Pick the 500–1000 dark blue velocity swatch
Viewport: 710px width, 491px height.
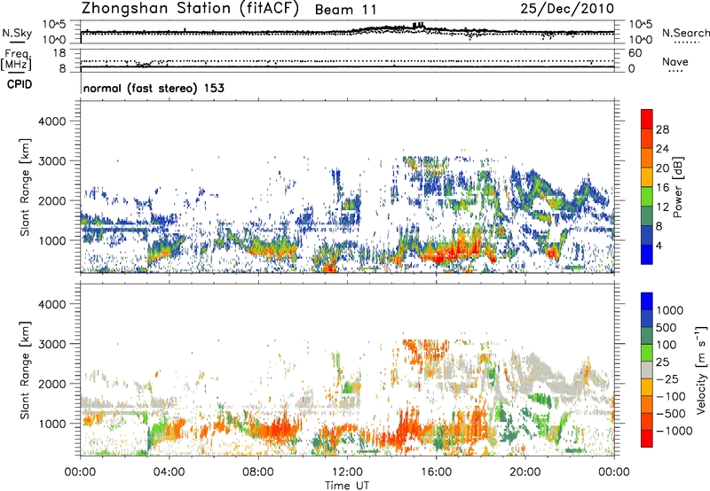click(x=647, y=319)
